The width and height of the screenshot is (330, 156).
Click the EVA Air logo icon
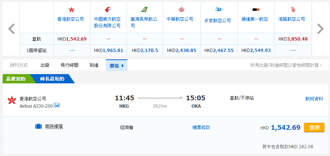pyautogui.click(x=145, y=10)
